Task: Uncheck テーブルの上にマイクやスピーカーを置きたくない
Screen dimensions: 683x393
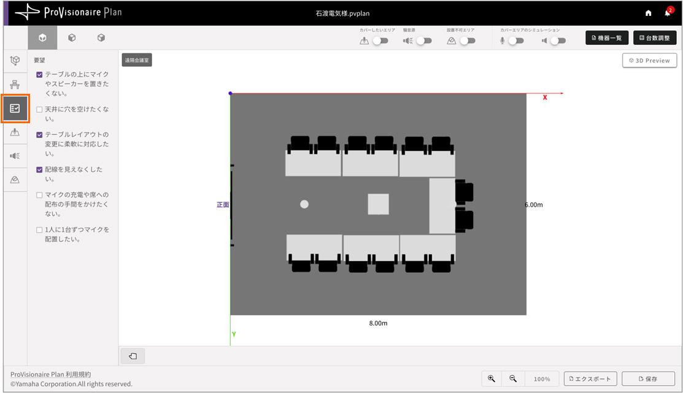Action: tap(39, 75)
